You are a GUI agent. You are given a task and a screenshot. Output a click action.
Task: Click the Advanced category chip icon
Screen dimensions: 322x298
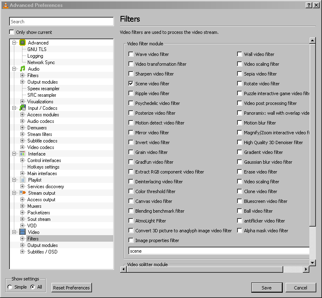pos(22,43)
